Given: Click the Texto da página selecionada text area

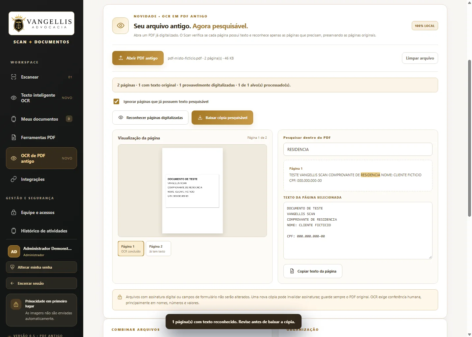Looking at the screenshot, I should (x=358, y=230).
